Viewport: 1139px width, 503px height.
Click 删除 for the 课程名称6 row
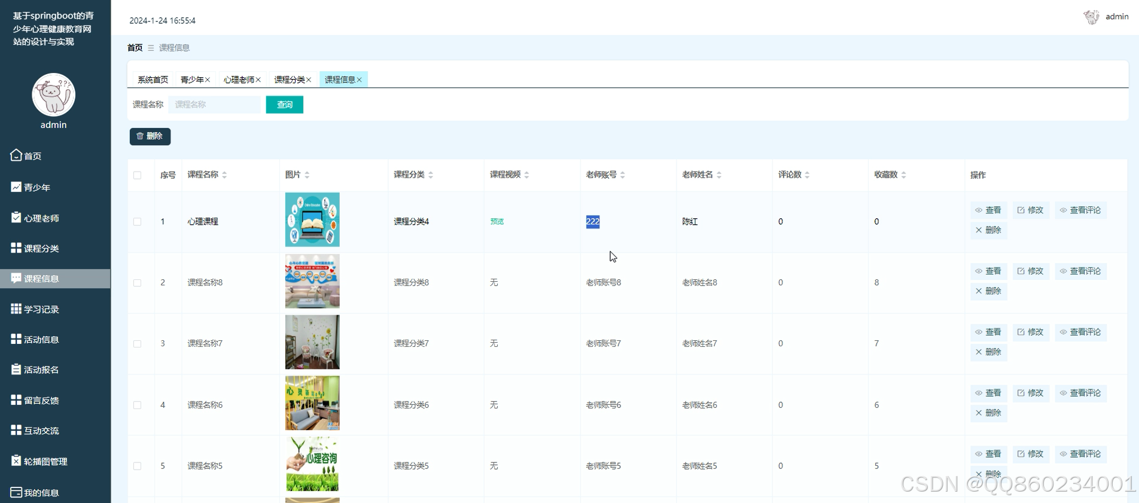tap(989, 413)
